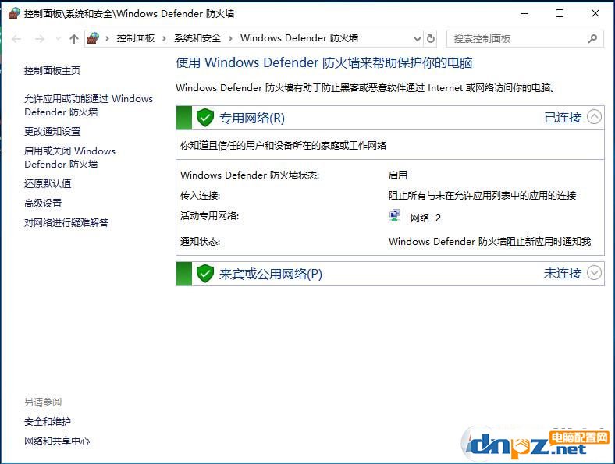
Task: Click the 未连接 status text
Action: click(563, 273)
